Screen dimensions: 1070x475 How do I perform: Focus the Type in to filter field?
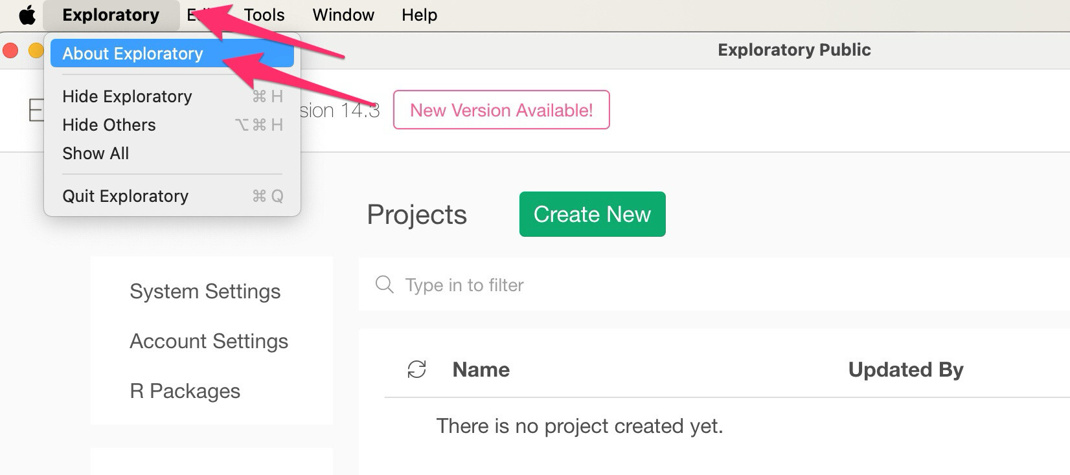[583, 285]
